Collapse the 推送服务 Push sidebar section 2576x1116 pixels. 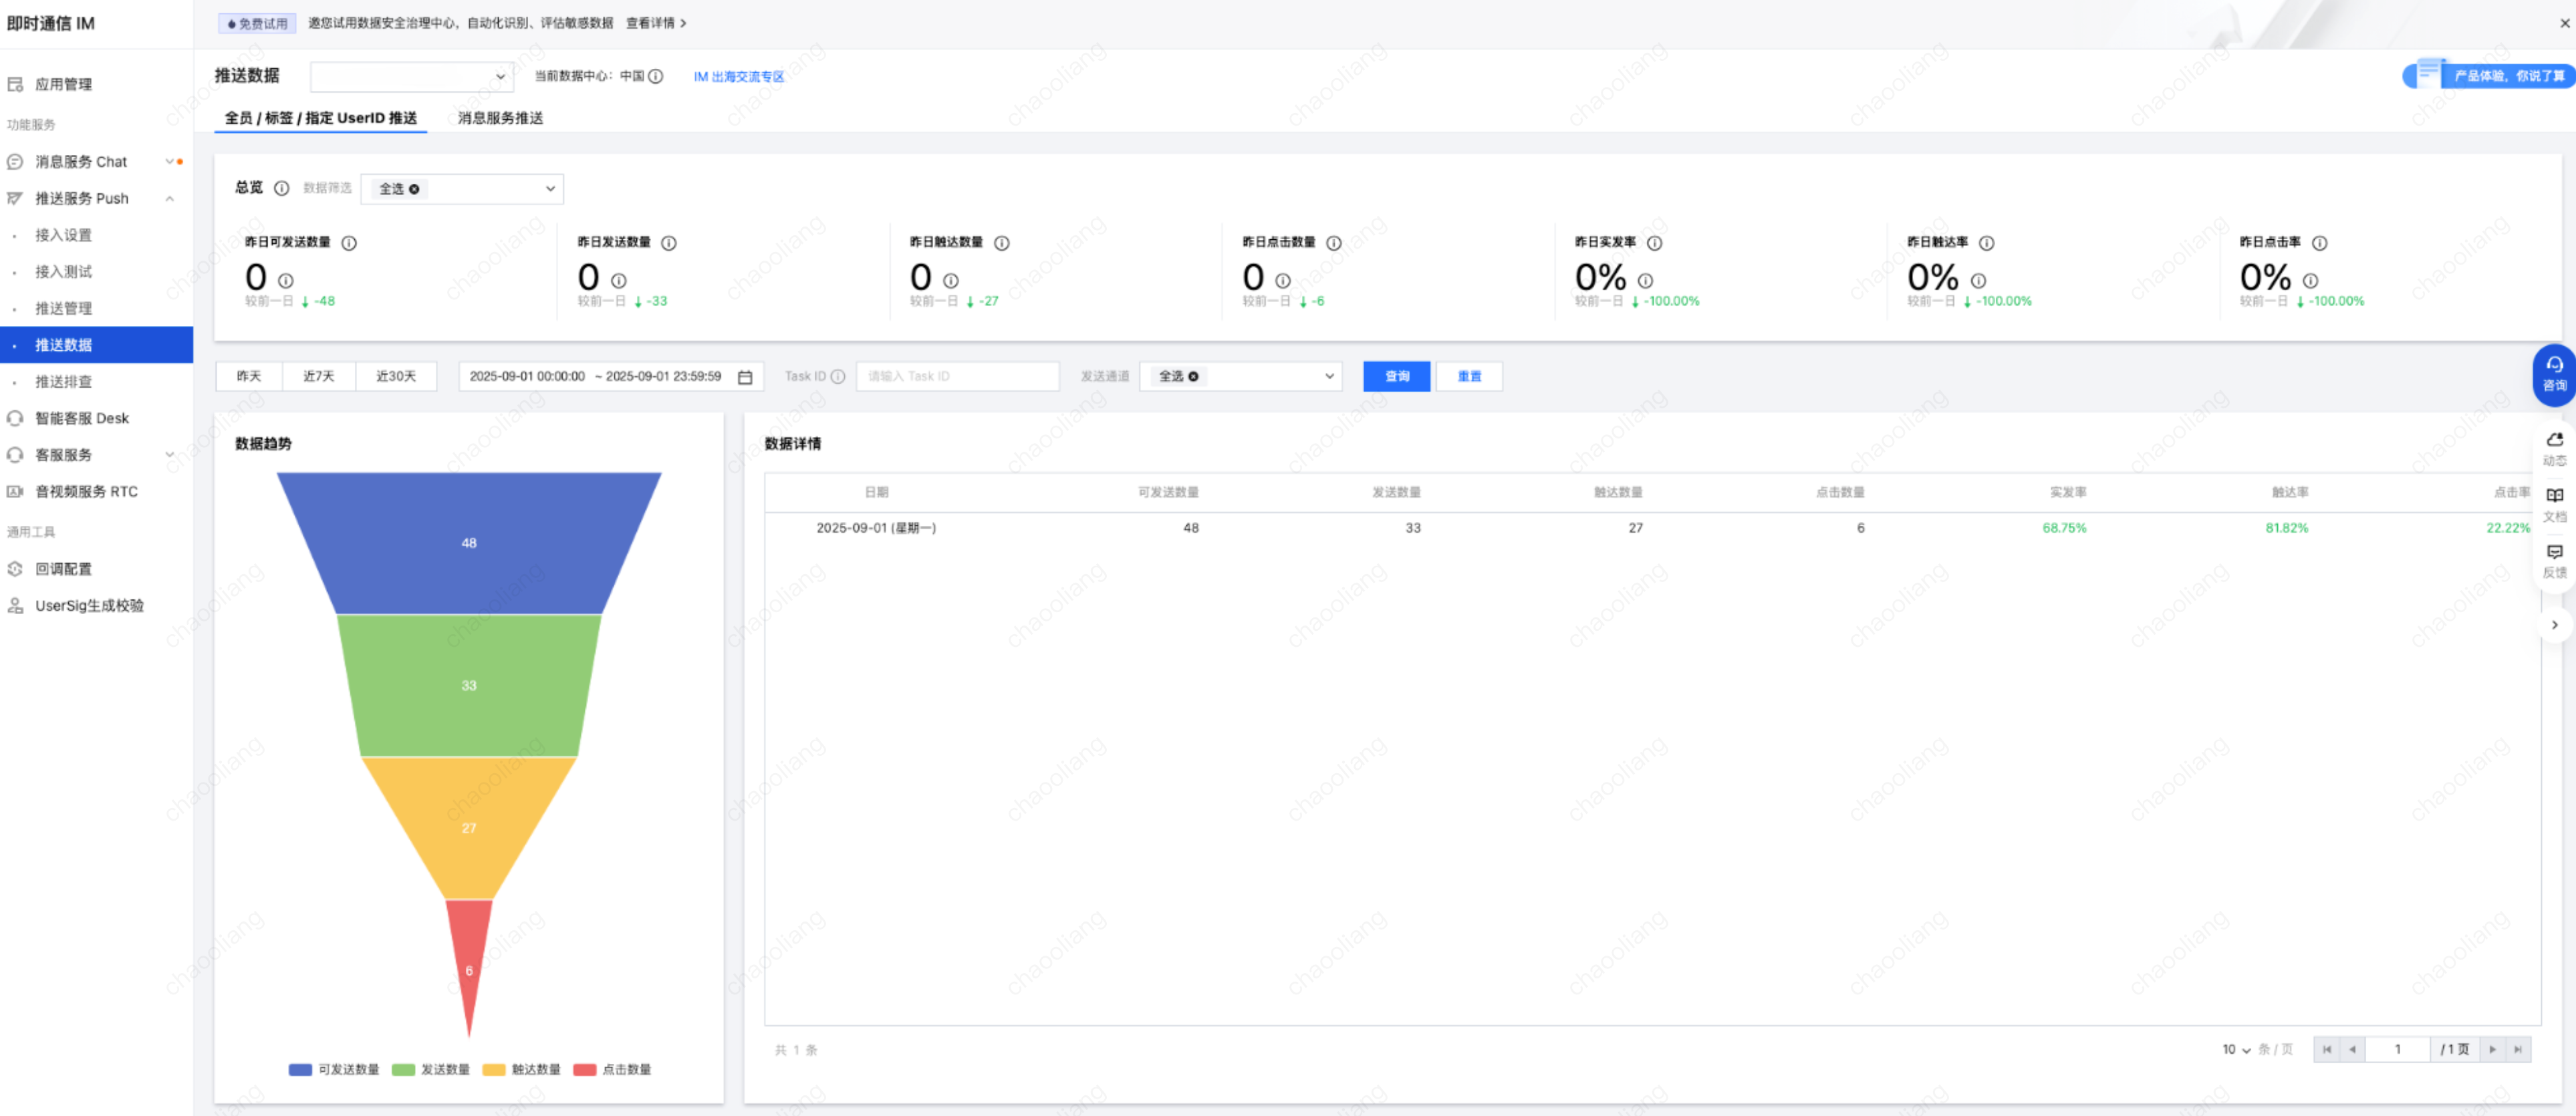click(x=170, y=198)
